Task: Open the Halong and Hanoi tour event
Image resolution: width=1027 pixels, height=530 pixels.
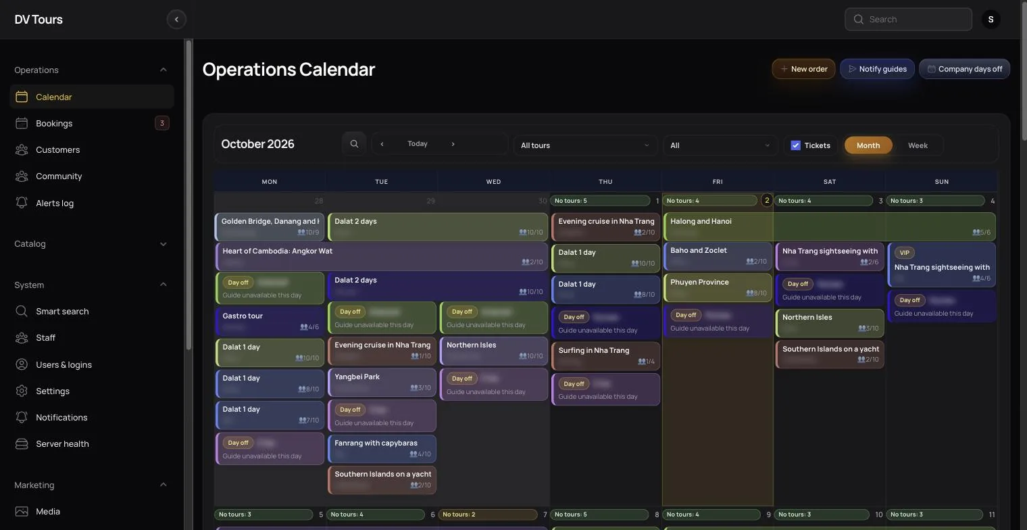Action: pos(830,226)
